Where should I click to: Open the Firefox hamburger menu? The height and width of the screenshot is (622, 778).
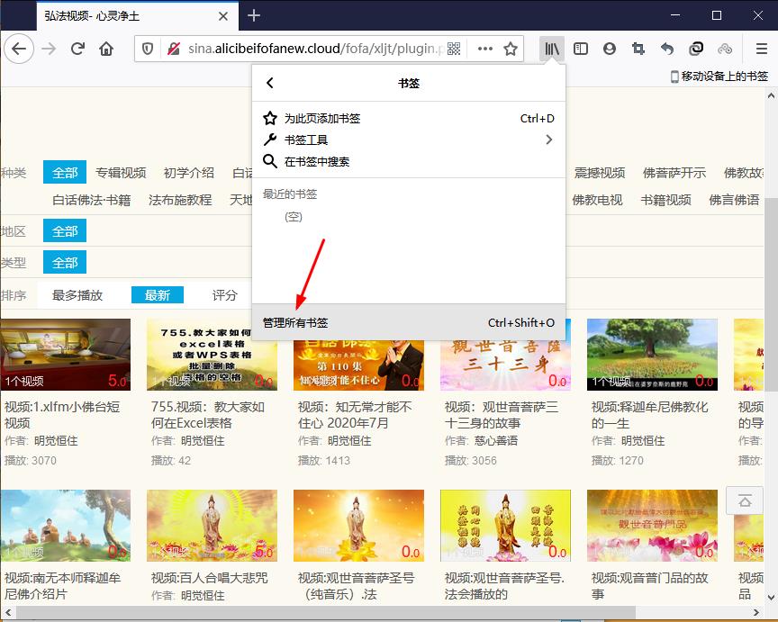coord(762,49)
